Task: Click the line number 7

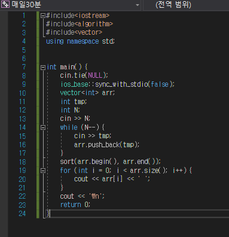Action: pyautogui.click(x=24, y=67)
